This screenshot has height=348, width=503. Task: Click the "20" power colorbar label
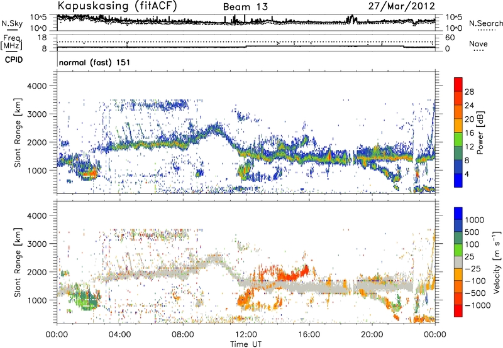pos(469,119)
